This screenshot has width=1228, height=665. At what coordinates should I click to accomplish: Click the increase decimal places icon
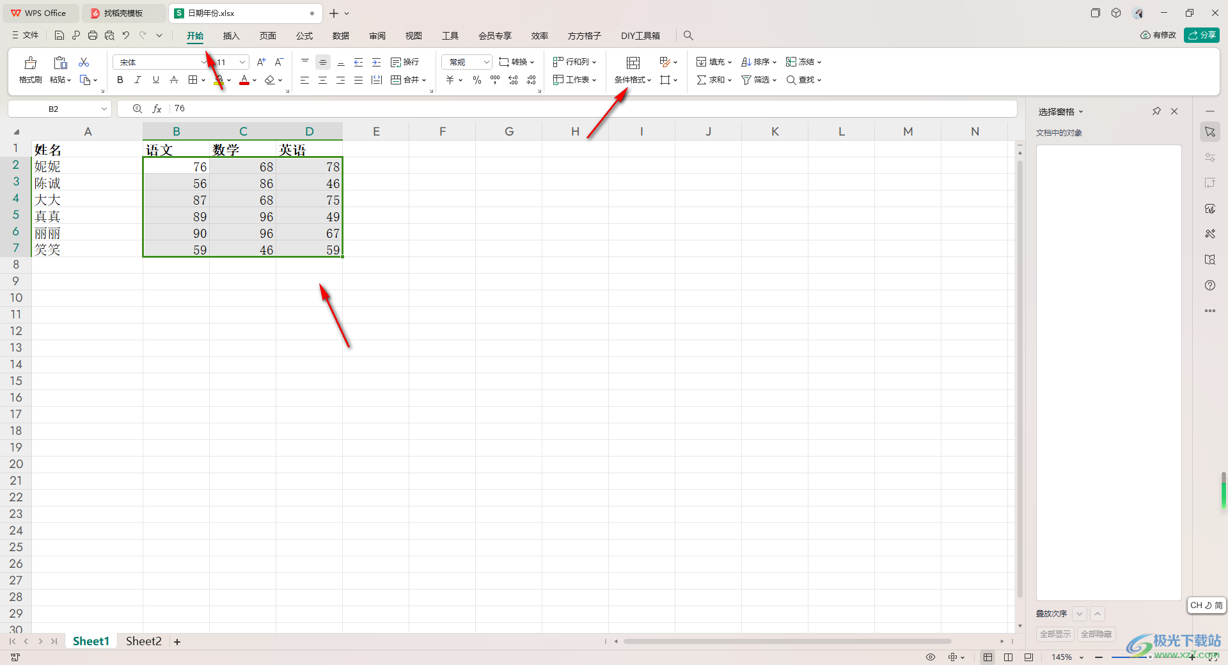(513, 80)
